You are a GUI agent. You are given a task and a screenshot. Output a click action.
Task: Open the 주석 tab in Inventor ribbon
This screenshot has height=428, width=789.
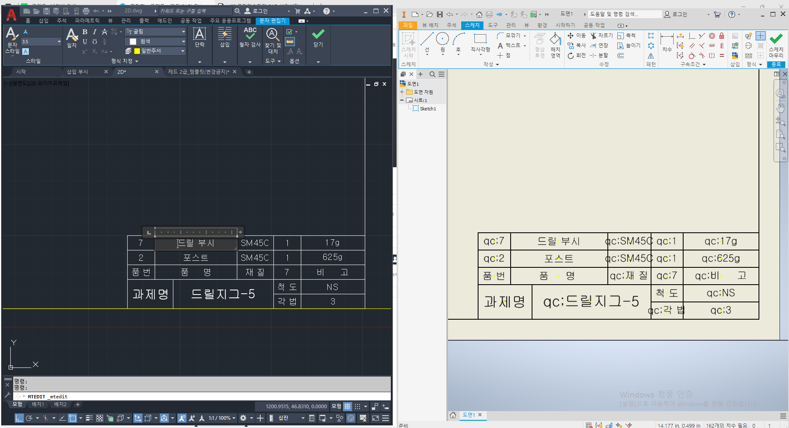coord(451,25)
